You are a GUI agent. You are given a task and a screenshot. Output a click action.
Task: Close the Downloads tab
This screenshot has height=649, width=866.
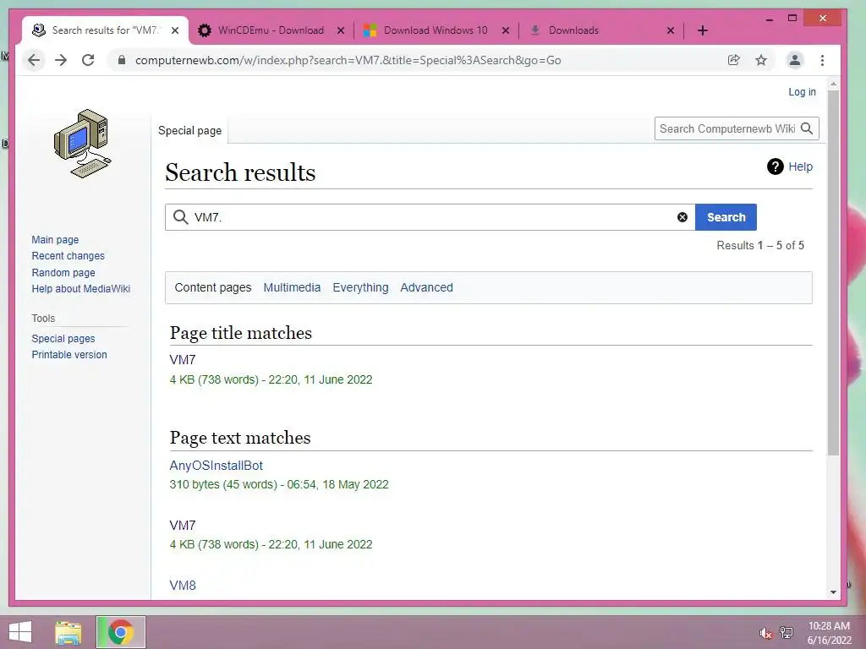tap(671, 30)
